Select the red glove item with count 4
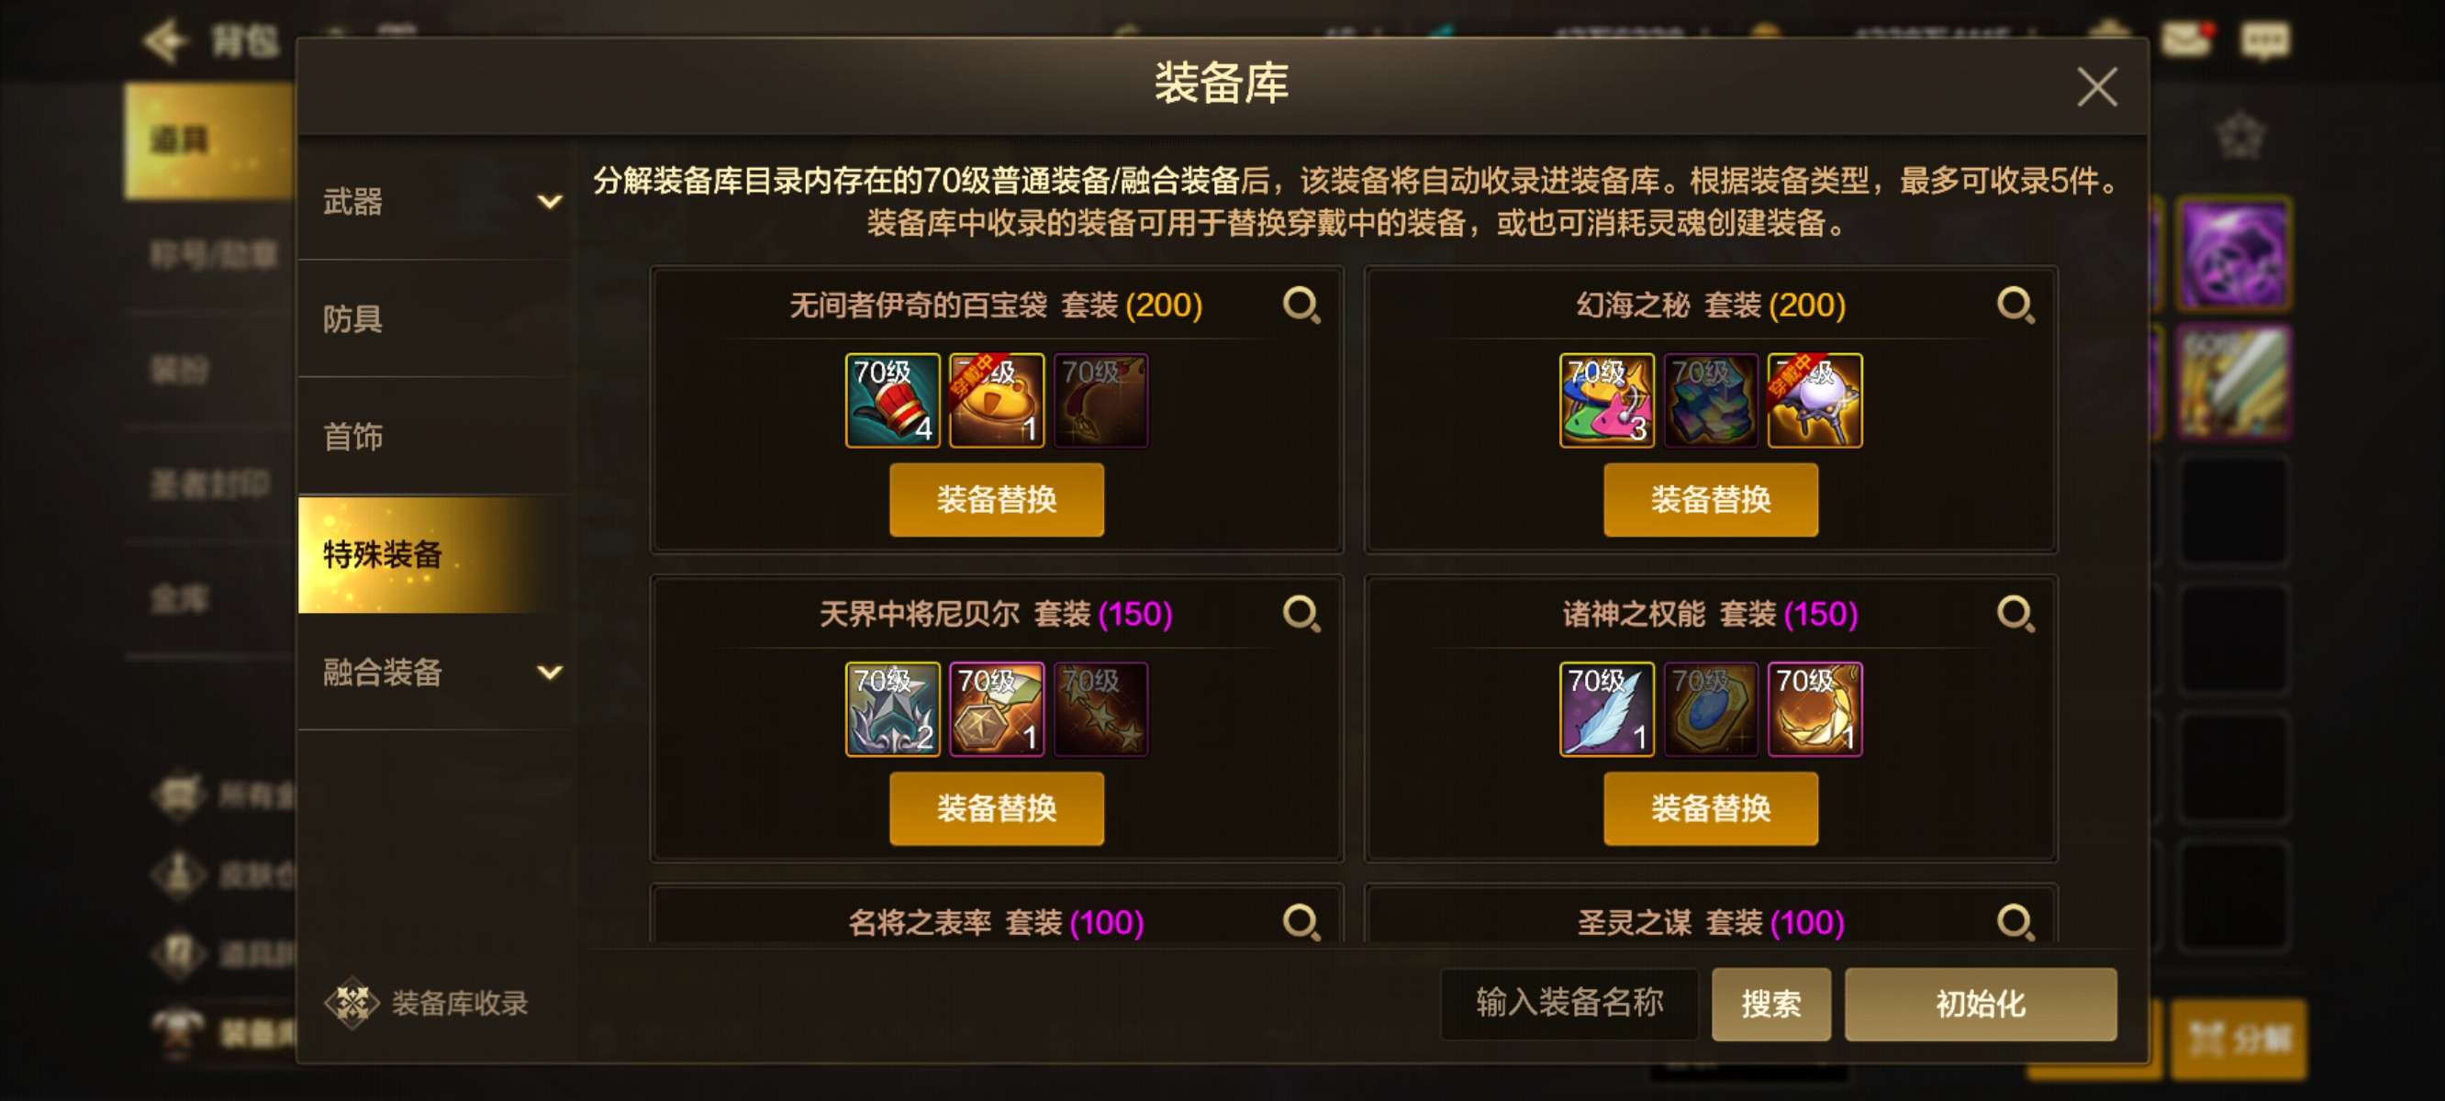This screenshot has width=2445, height=1101. [x=892, y=401]
